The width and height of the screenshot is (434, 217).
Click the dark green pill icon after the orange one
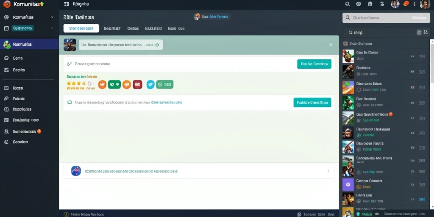[x=114, y=84]
